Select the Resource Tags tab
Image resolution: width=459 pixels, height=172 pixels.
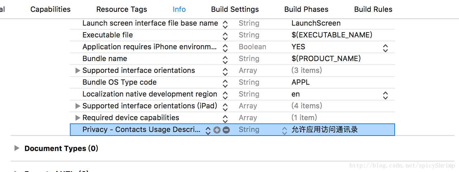(x=122, y=10)
